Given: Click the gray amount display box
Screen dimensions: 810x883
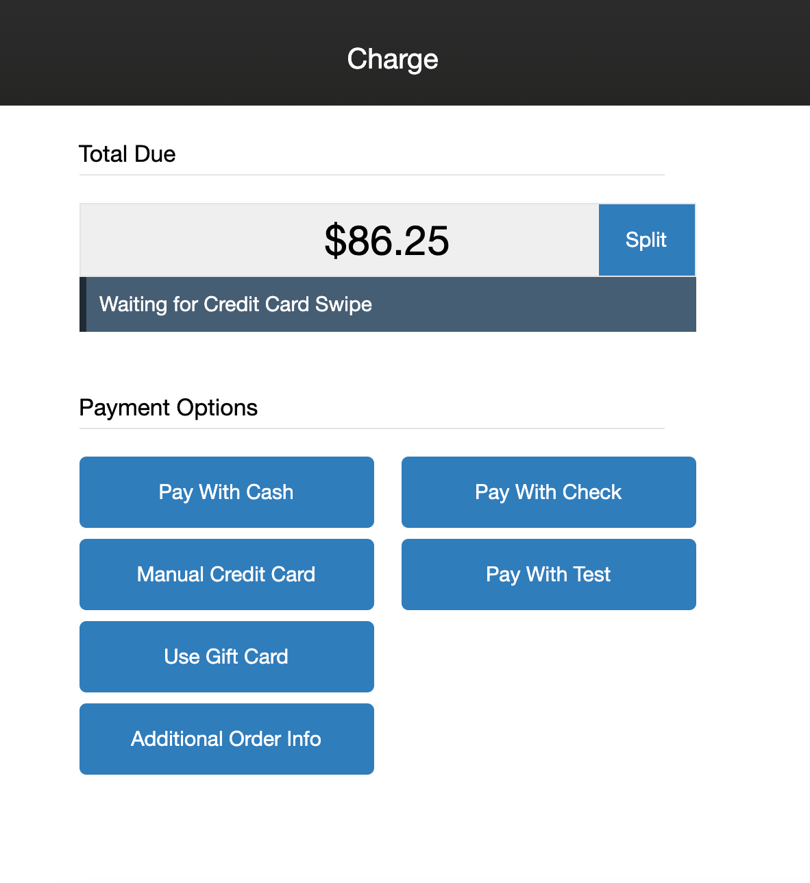Looking at the screenshot, I should (339, 240).
